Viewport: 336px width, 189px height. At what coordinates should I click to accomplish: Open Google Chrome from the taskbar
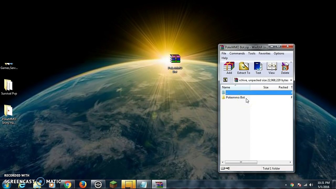pos(68,185)
